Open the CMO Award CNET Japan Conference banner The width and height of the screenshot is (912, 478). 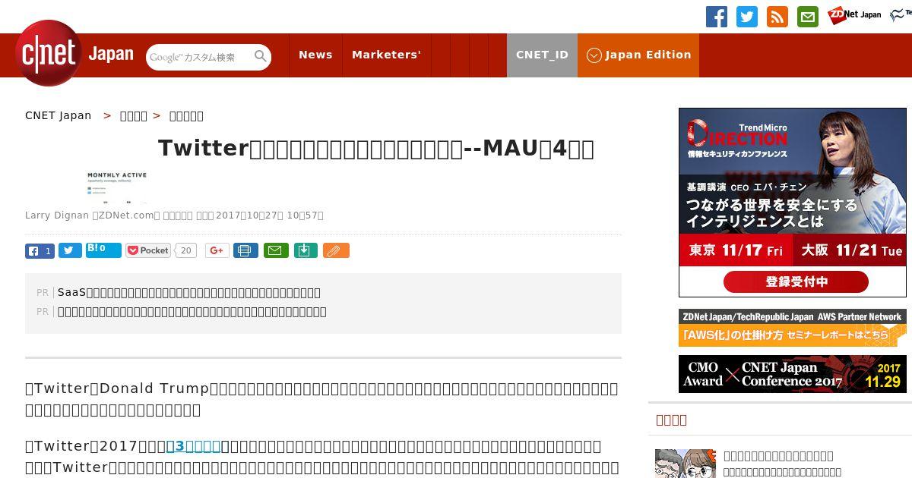point(793,374)
